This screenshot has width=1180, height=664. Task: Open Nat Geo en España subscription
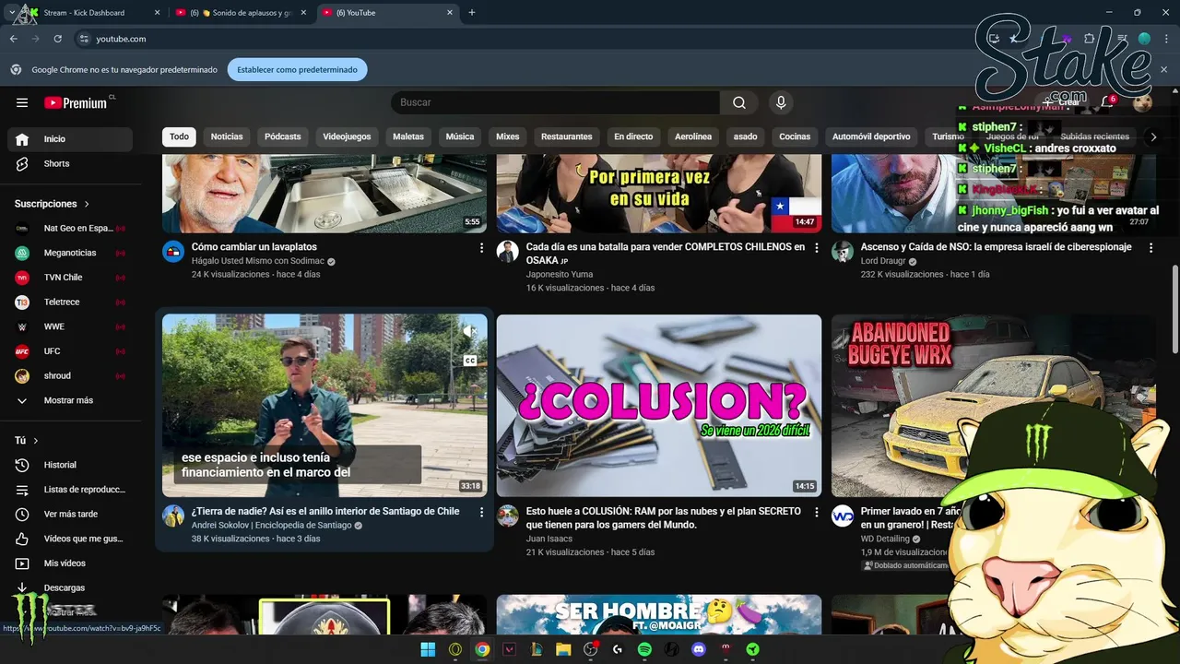pos(70,228)
